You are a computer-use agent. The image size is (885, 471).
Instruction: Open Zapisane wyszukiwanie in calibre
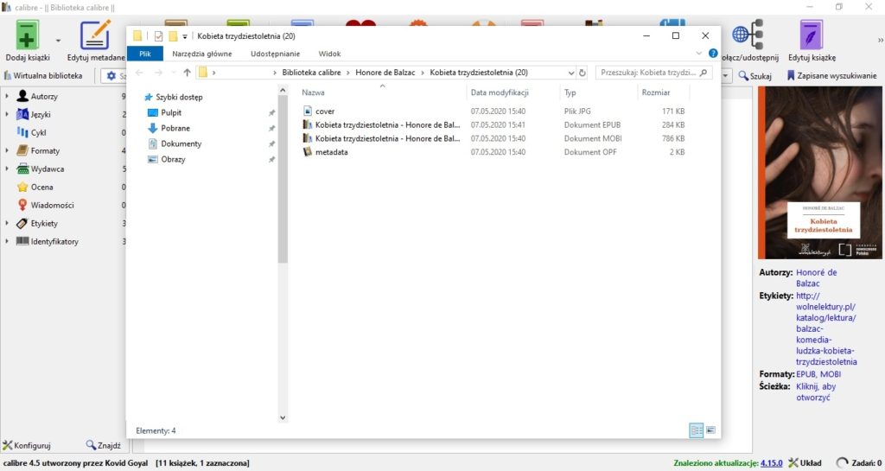[832, 75]
